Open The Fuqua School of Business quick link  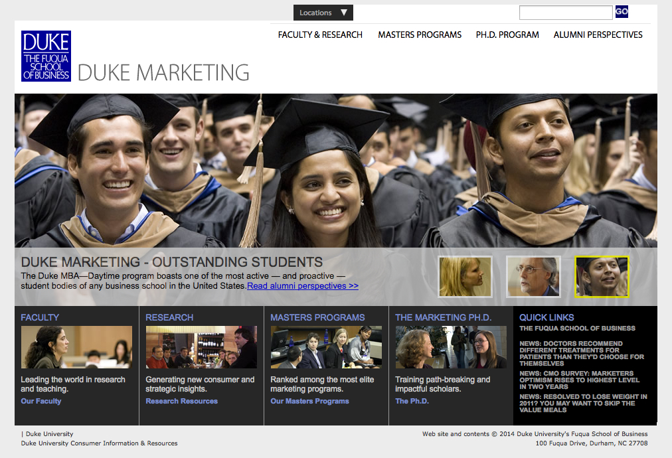577,328
